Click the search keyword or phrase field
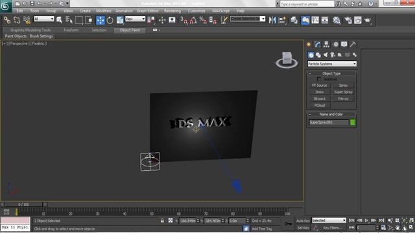 pyautogui.click(x=307, y=4)
